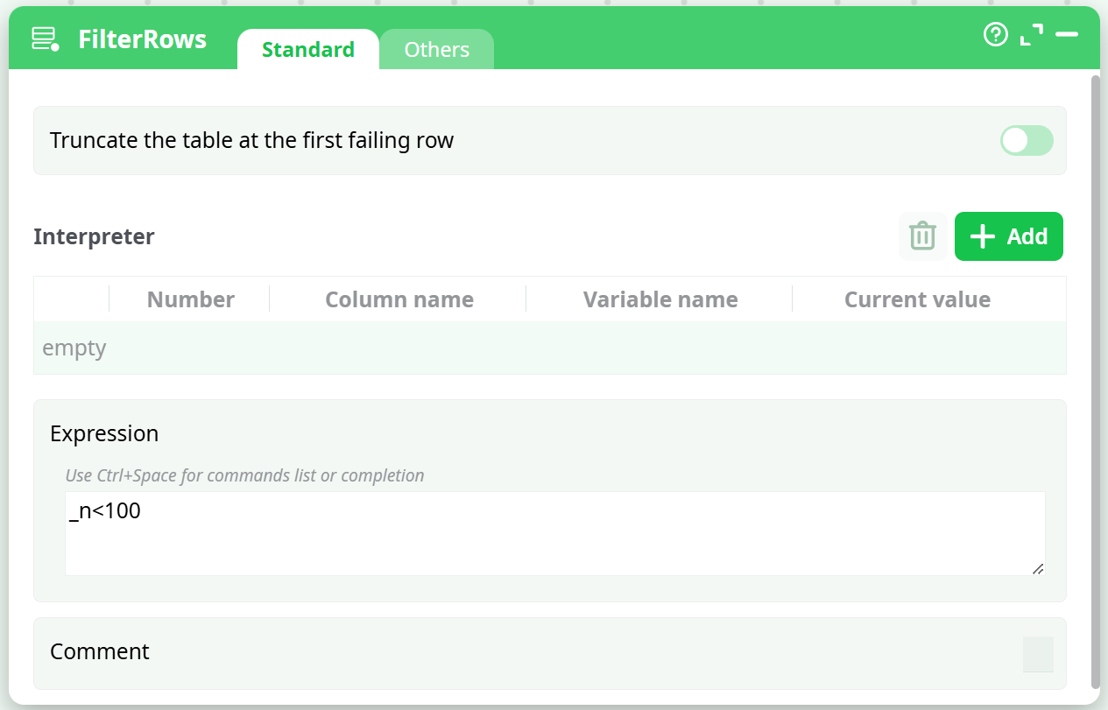Click the FilterRows title text
Image resolution: width=1108 pixels, height=710 pixels.
click(x=142, y=39)
